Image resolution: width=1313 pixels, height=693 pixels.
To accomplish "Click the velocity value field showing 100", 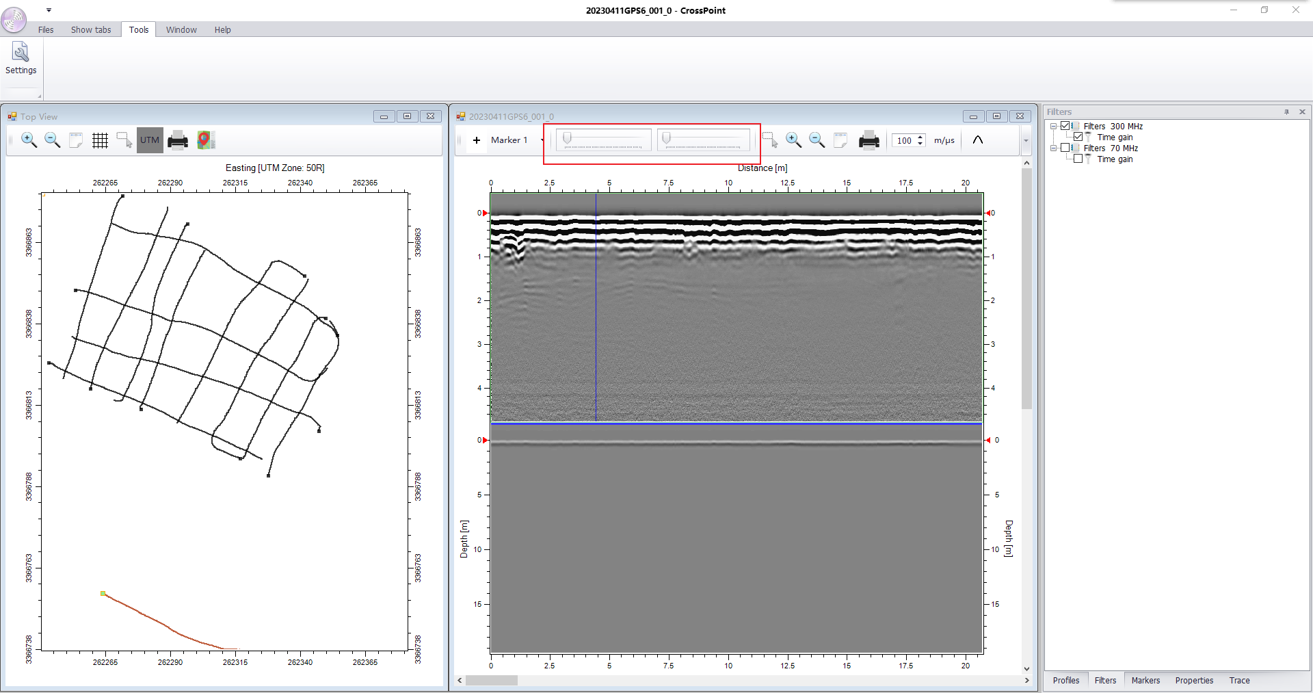I will [904, 140].
